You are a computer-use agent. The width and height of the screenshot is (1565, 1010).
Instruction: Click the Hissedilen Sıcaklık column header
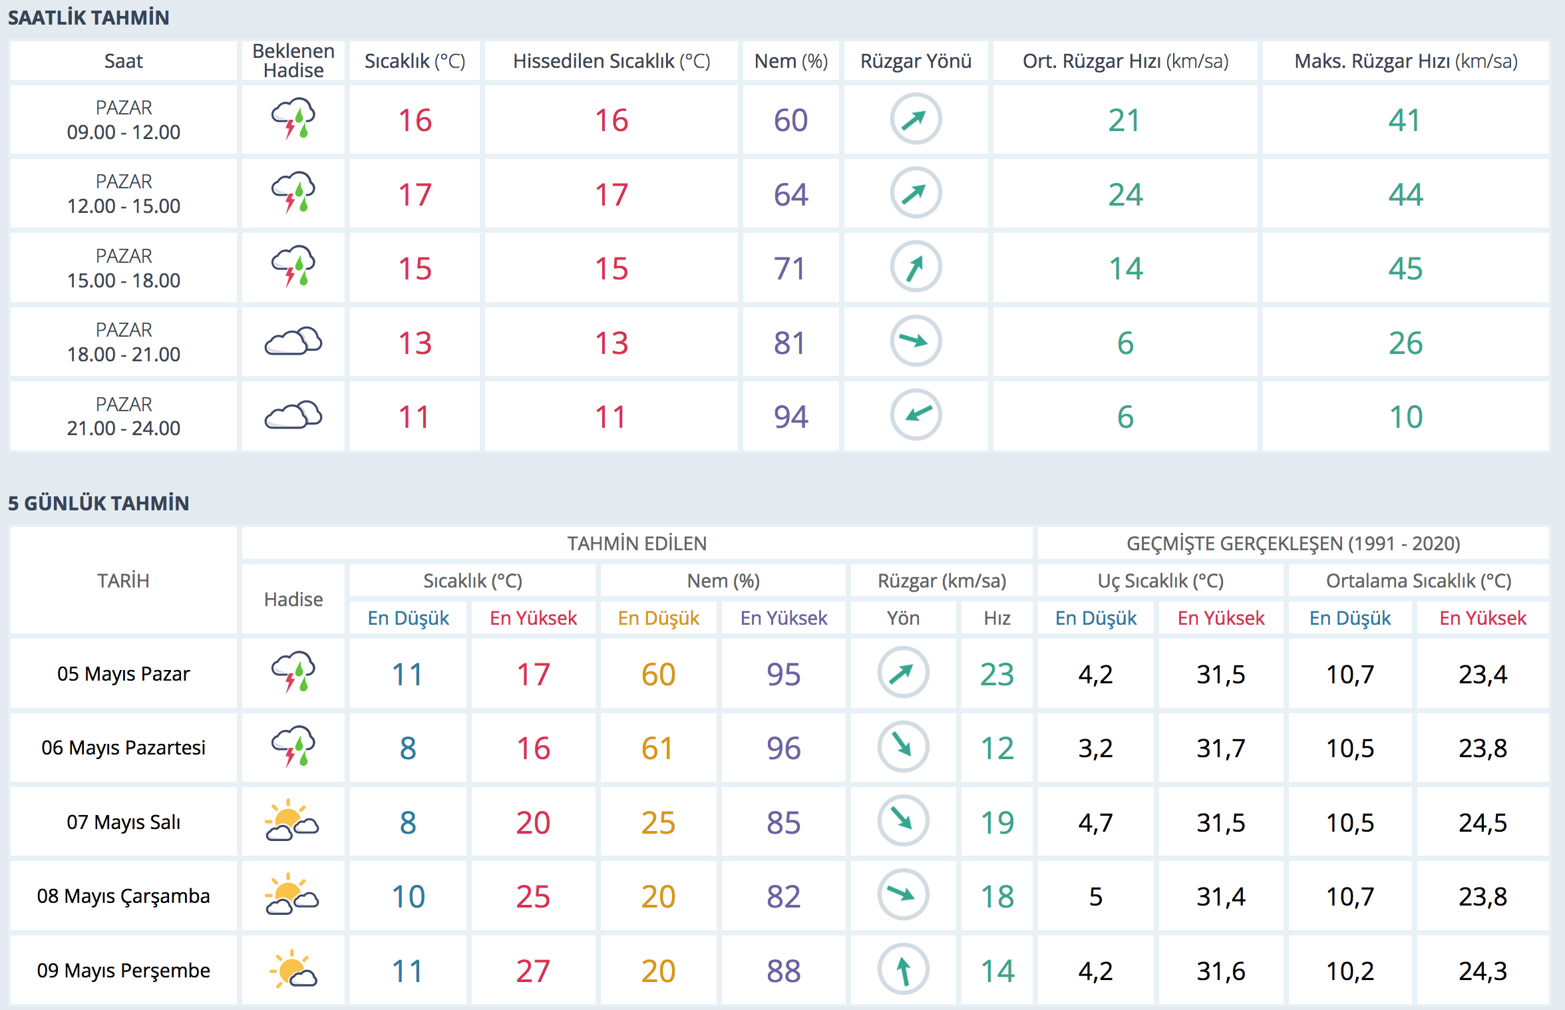click(x=611, y=61)
